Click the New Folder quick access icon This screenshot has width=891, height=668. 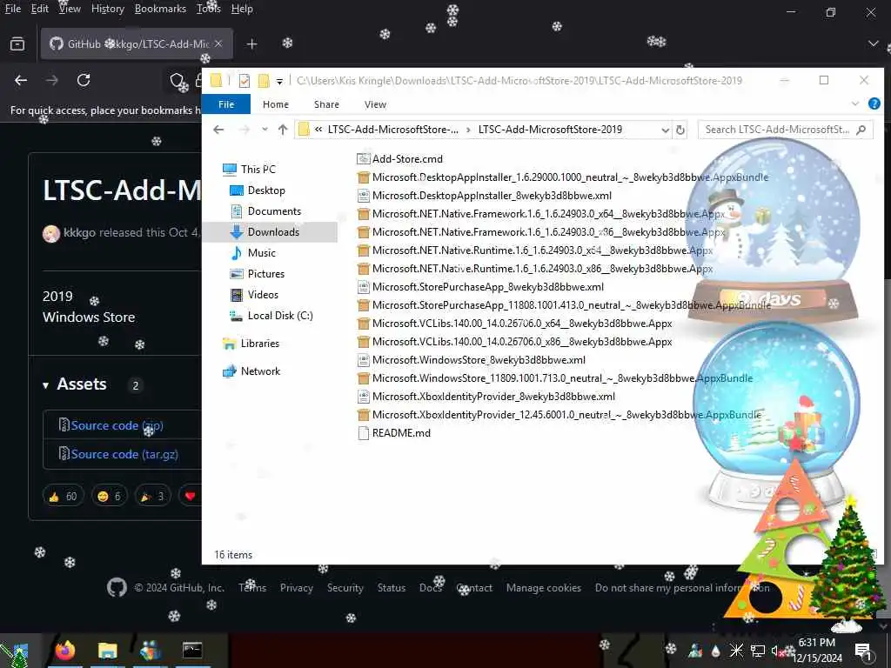264,81
